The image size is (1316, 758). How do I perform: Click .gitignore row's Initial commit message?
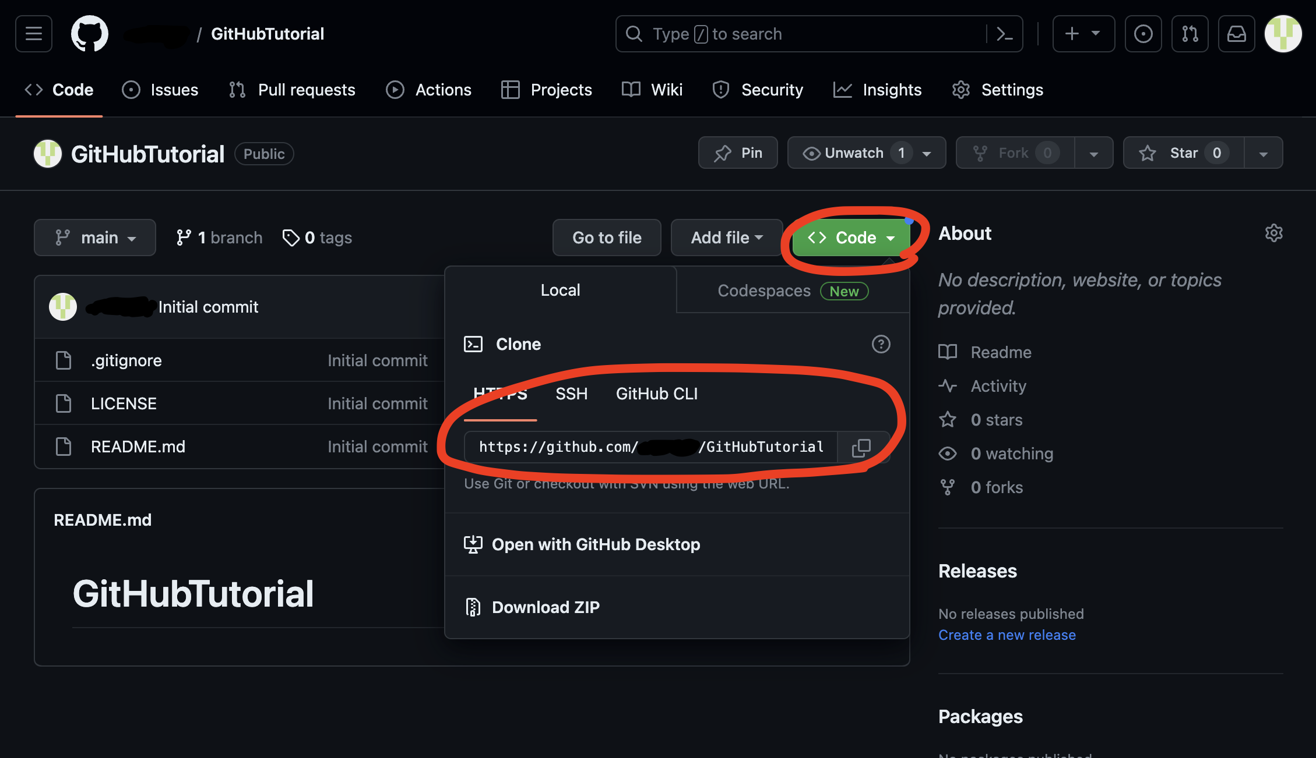pos(378,360)
